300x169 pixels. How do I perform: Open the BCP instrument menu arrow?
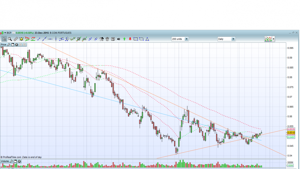[5, 33]
